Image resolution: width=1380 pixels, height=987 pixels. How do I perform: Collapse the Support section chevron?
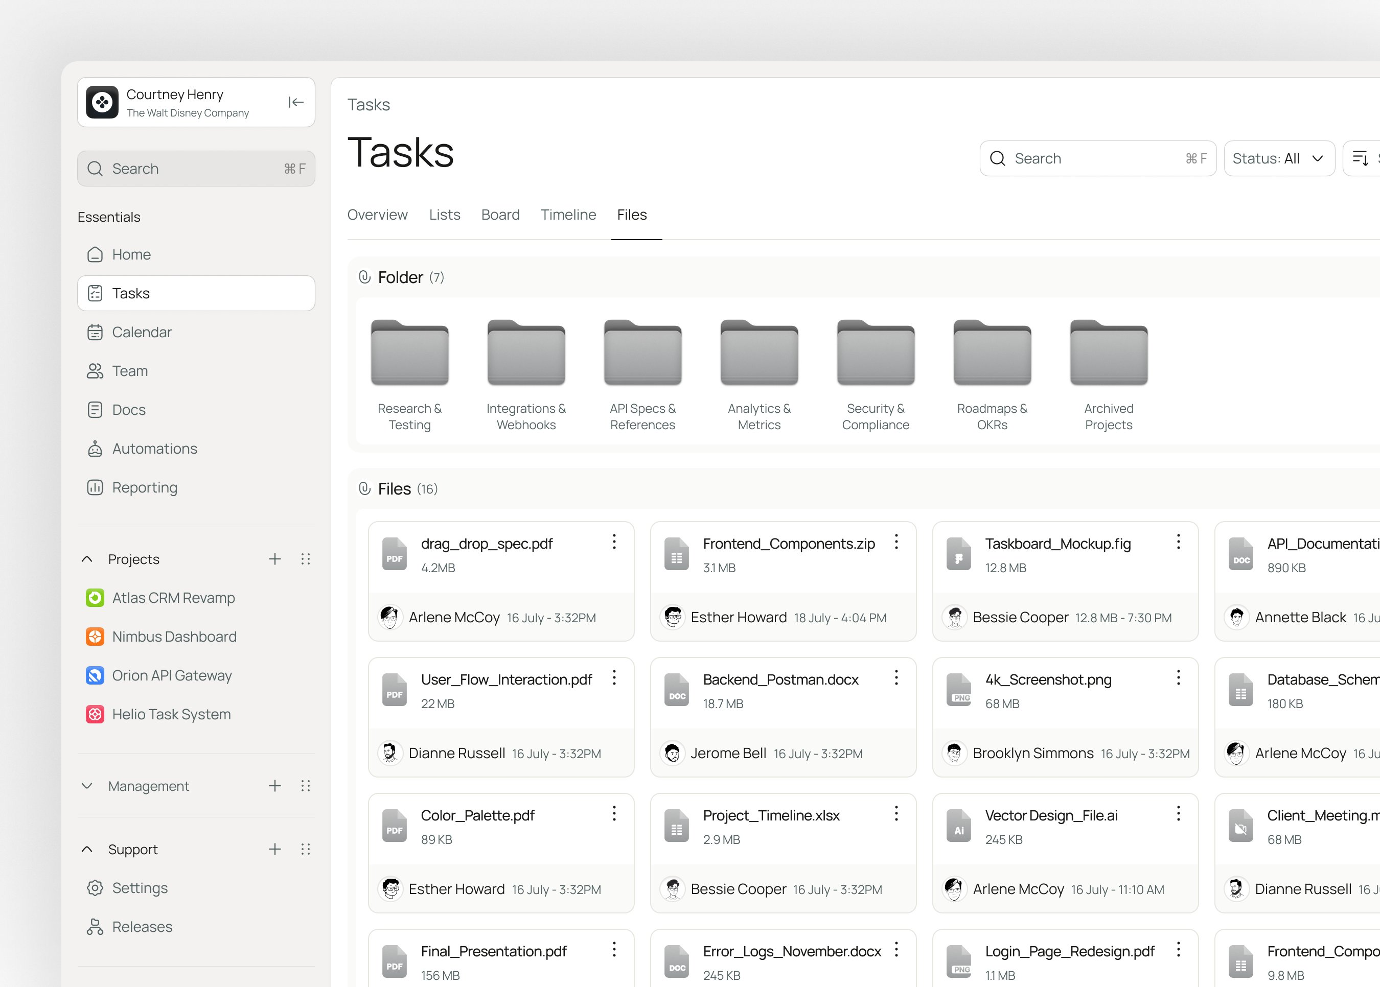(x=87, y=850)
